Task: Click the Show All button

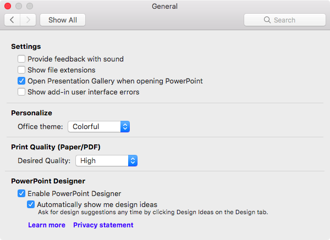Action: click(x=63, y=20)
